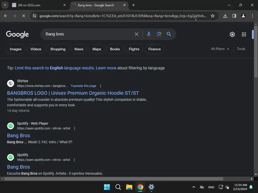Submit search with magnifier icon
258x193 pixels.
point(169,34)
